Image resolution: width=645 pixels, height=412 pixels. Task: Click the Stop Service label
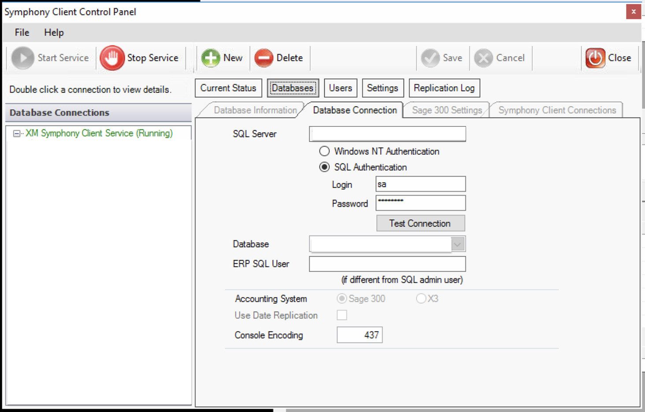click(x=153, y=58)
